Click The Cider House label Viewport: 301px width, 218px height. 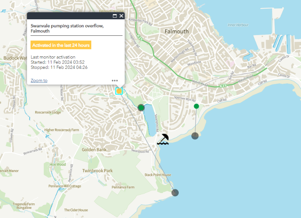point(76,210)
